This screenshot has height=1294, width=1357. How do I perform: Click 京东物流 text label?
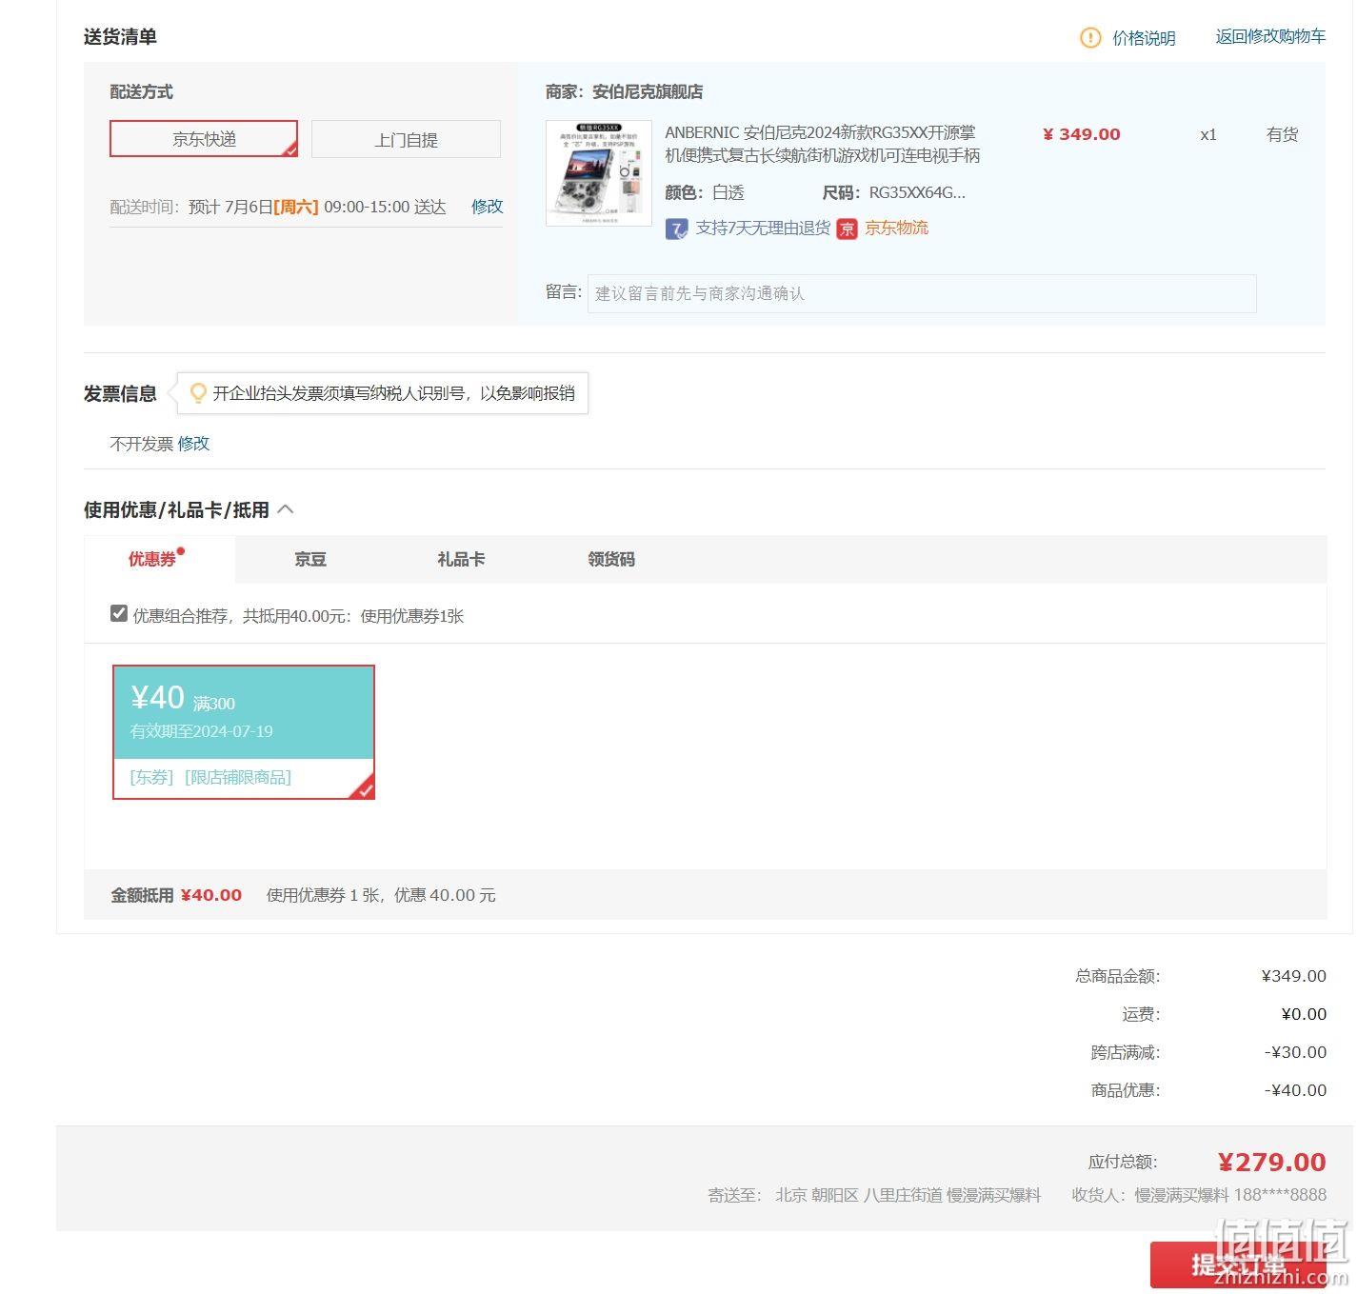point(896,229)
